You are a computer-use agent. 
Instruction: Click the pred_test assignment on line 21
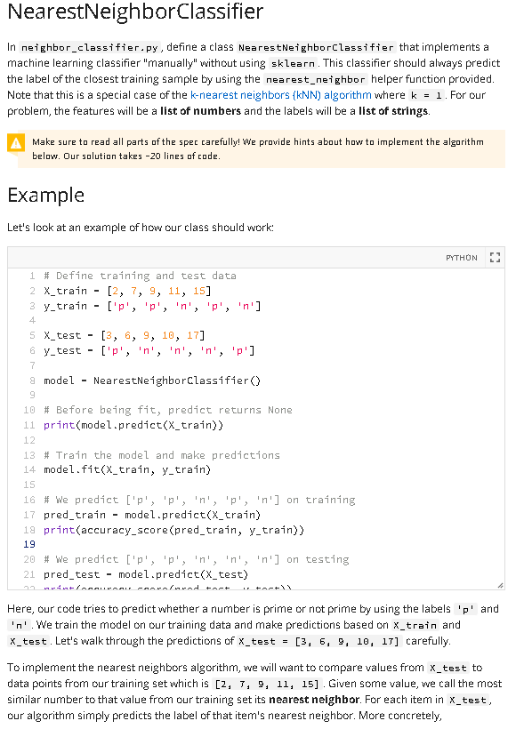(x=146, y=574)
